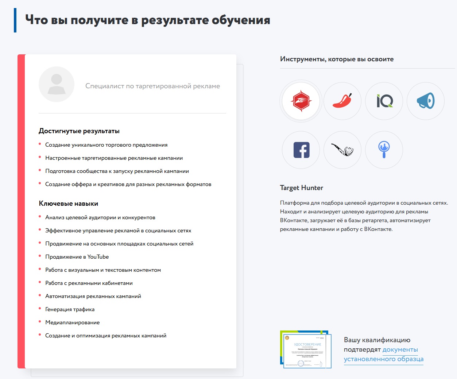Click 'Генерация трафика' list item

pos(70,309)
